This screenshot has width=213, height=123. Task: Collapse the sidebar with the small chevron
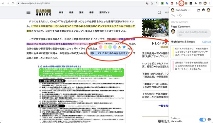pyautogui.click(x=170, y=8)
